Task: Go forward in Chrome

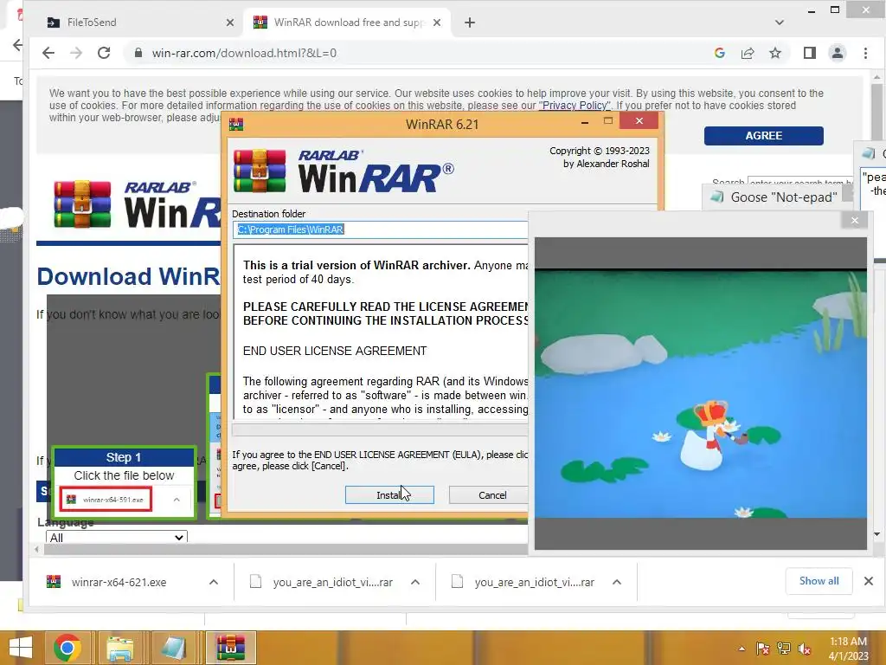Action: pos(76,53)
